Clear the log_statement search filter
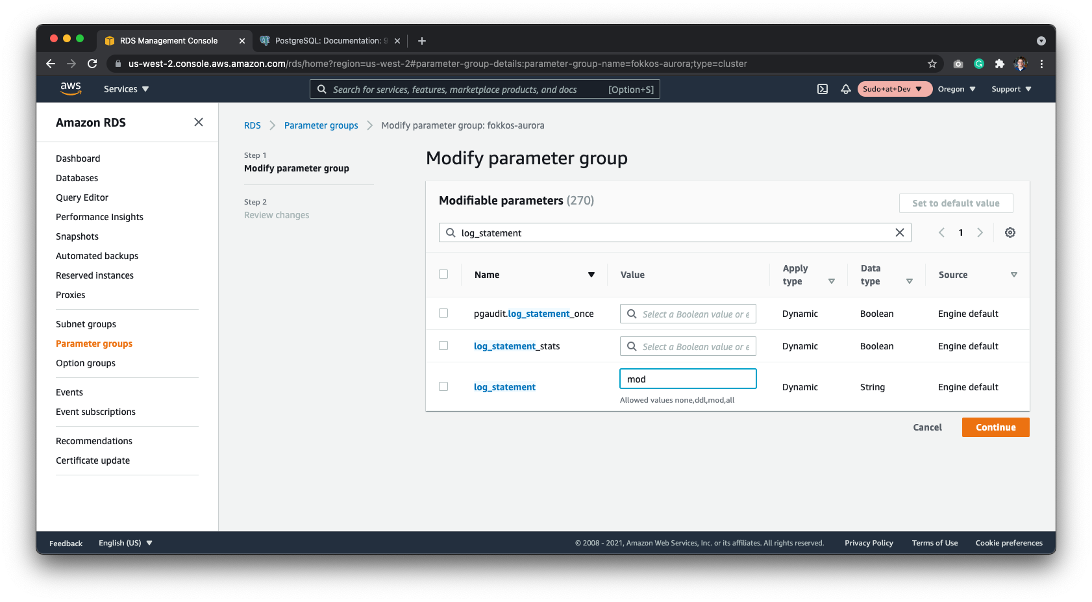The image size is (1092, 602). point(900,232)
